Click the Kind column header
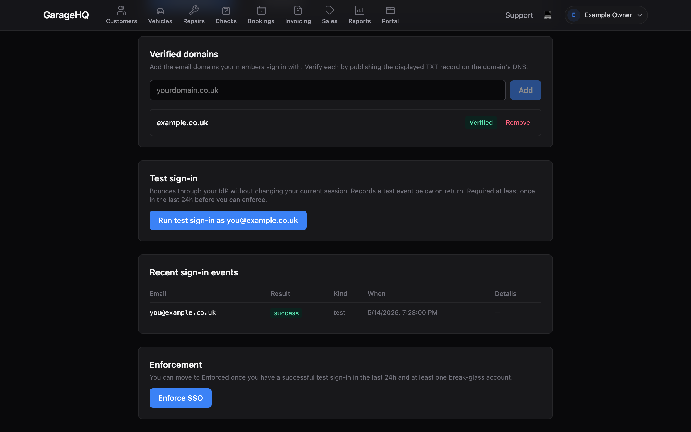 [x=340, y=294]
